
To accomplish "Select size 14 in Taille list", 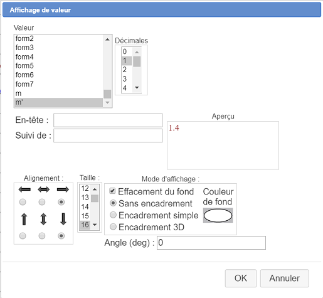I will 85,207.
